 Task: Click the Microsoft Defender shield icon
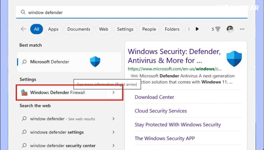pos(95,62)
